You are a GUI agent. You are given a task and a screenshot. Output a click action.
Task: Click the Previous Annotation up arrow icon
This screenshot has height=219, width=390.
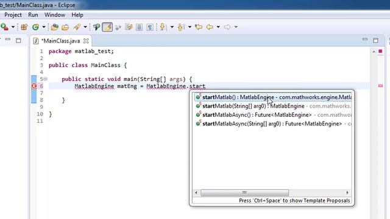[x=180, y=27]
